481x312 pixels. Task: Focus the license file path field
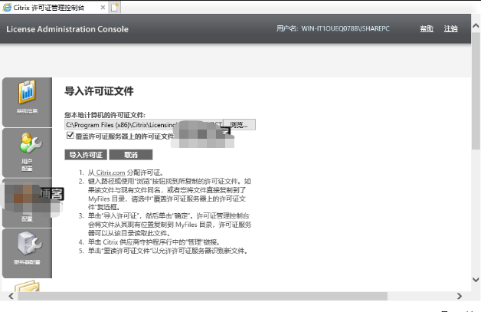(143, 125)
